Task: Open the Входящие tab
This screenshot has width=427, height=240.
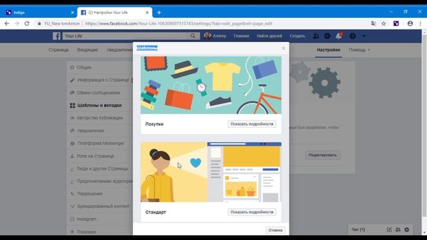Action: (x=87, y=50)
